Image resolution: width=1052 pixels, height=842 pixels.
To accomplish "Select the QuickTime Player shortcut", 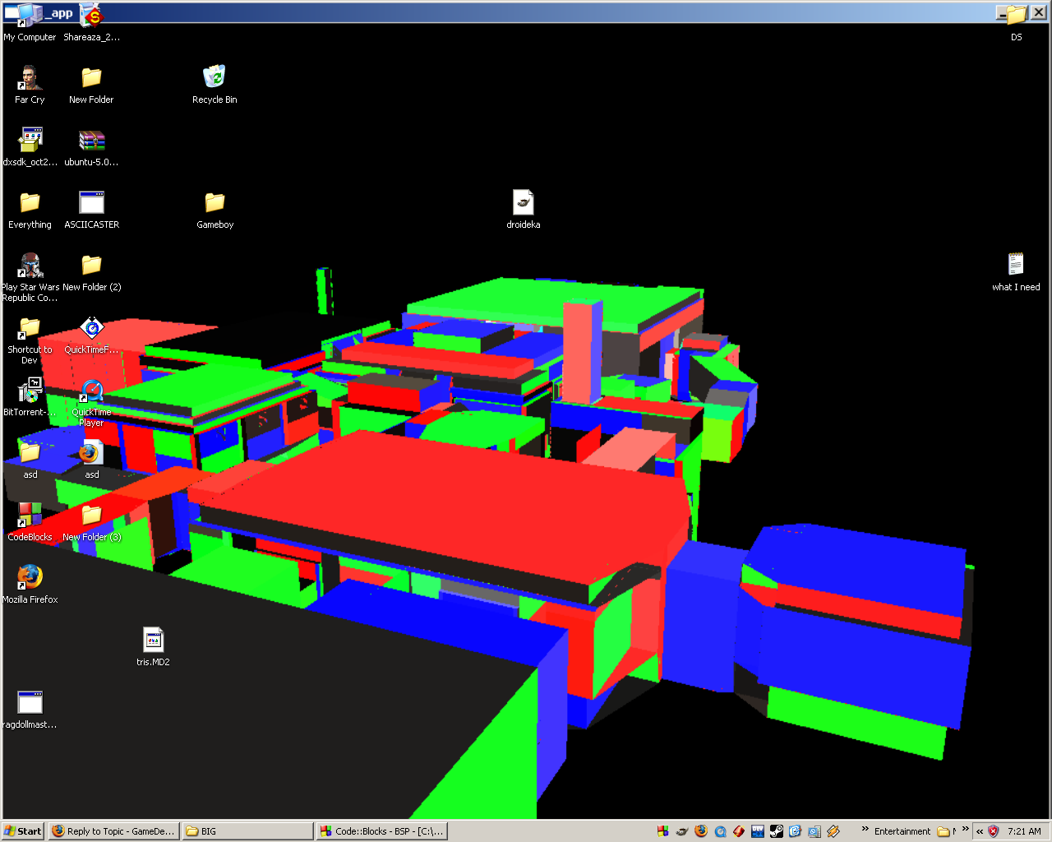I will [91, 401].
